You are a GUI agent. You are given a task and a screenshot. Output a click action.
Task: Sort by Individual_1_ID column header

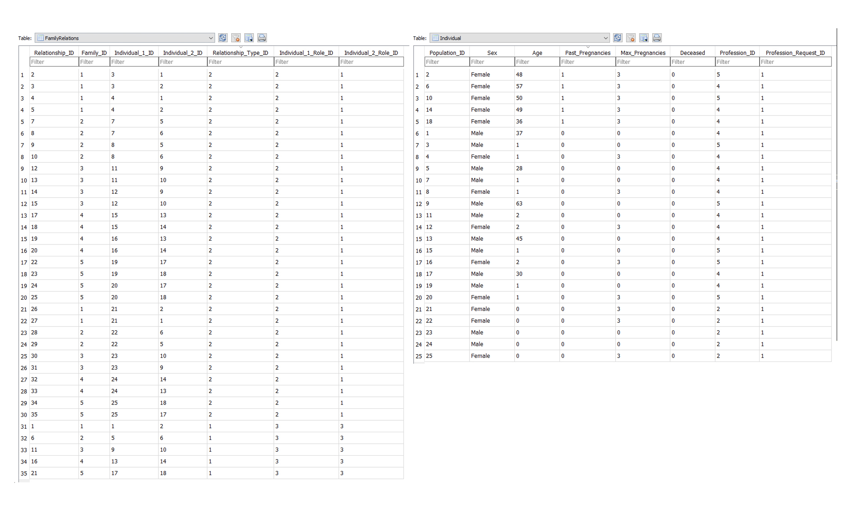[x=134, y=53]
